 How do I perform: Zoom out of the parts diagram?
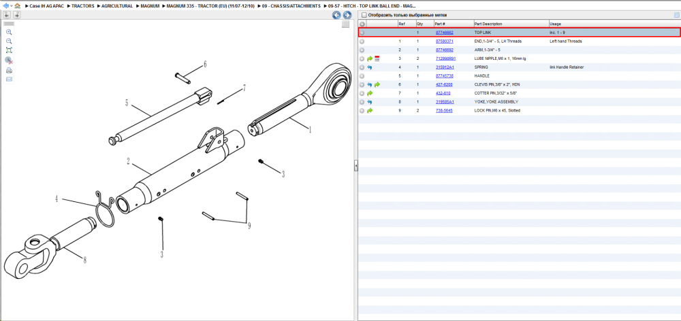(x=9, y=41)
